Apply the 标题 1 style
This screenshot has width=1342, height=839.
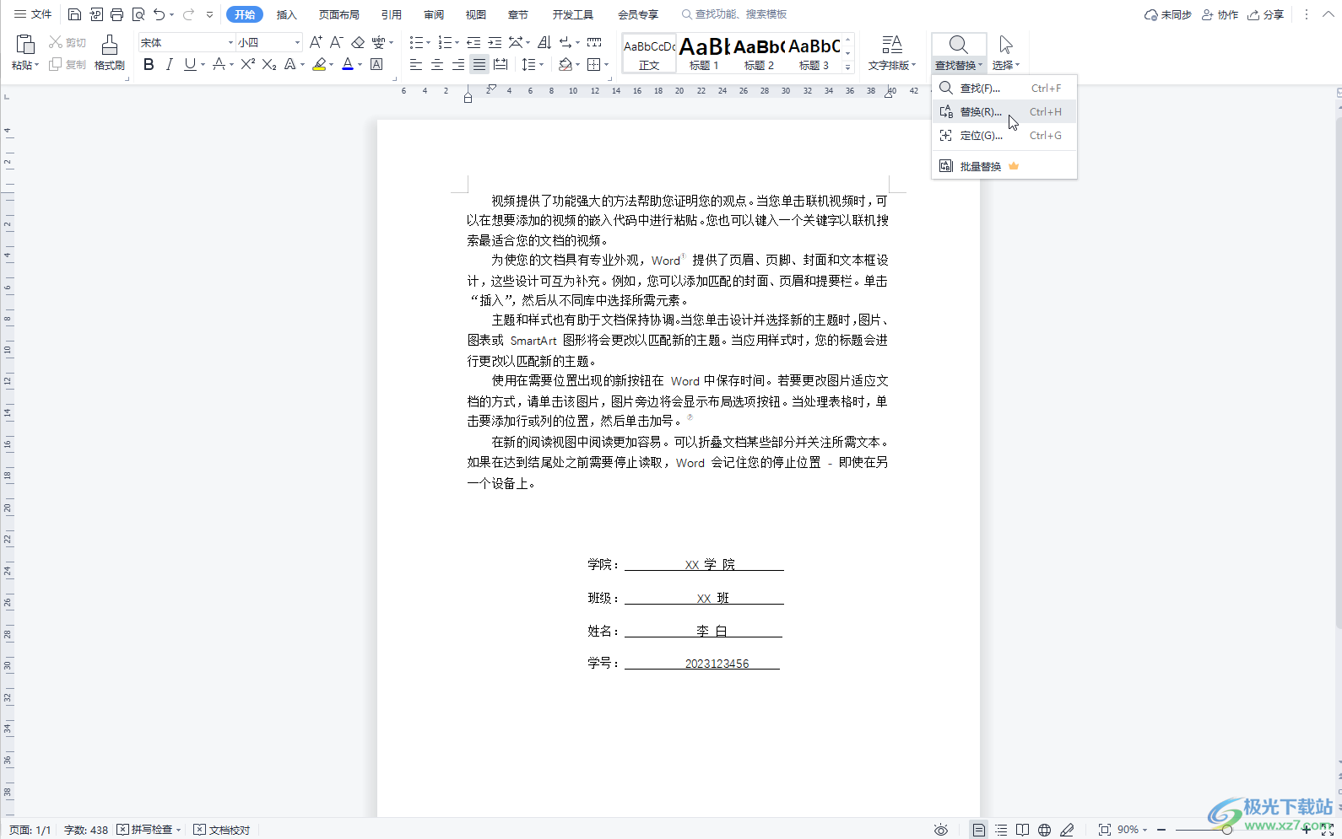pos(704,52)
